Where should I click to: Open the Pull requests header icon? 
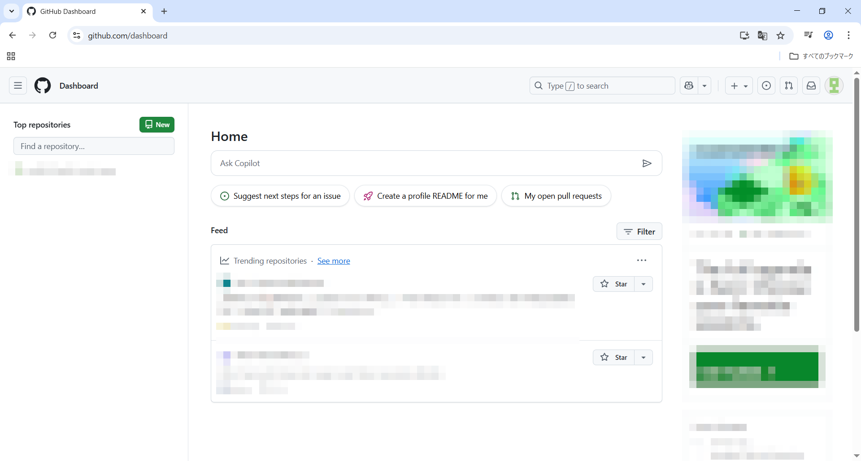(789, 85)
